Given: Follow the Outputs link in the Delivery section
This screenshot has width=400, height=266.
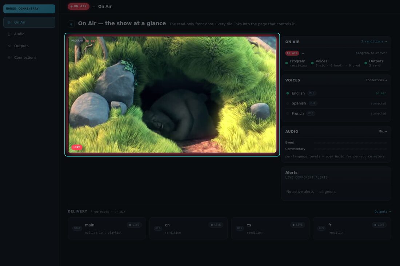Looking at the screenshot, I should [383, 212].
